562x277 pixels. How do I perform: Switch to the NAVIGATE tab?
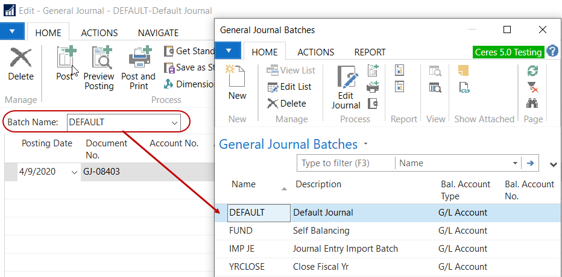click(158, 33)
